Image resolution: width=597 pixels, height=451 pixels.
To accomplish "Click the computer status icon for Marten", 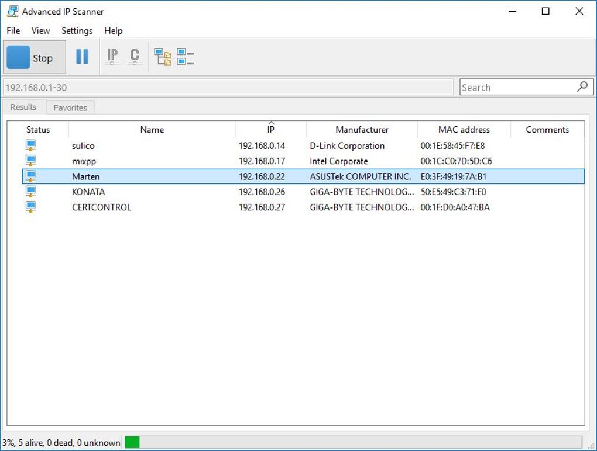I will pyautogui.click(x=31, y=176).
